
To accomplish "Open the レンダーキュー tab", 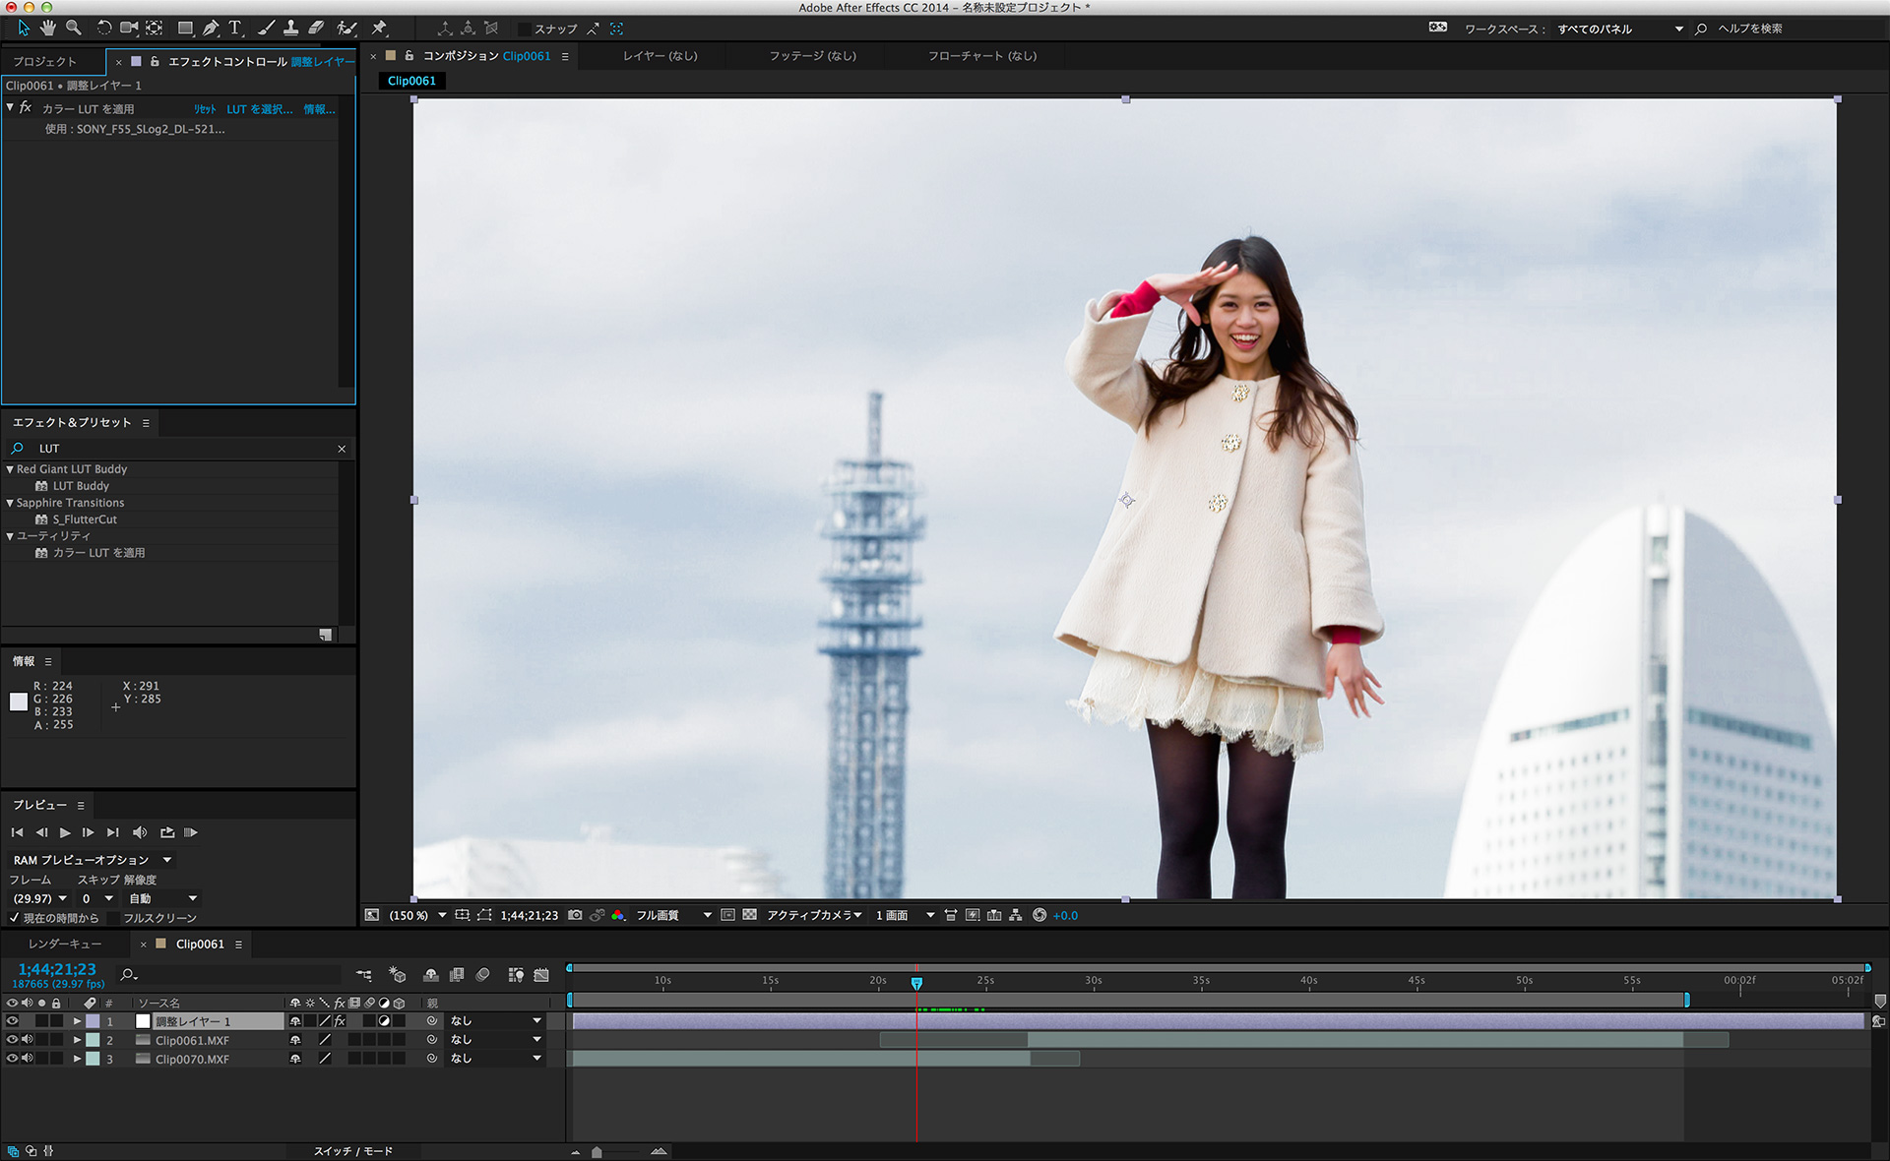I will (65, 944).
